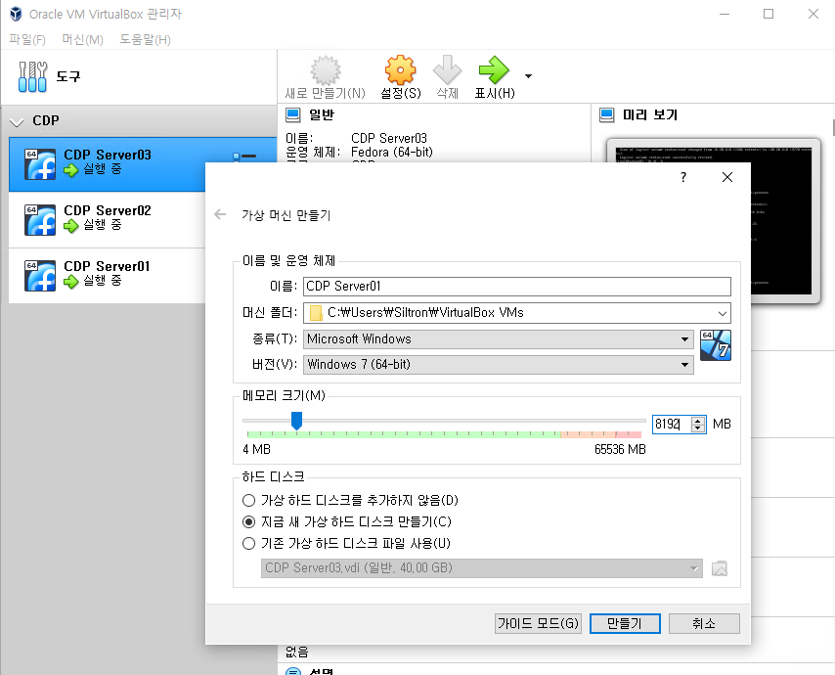This screenshot has width=835, height=675.
Task: Click the Windows 7 64-bit OS icon
Action: (715, 345)
